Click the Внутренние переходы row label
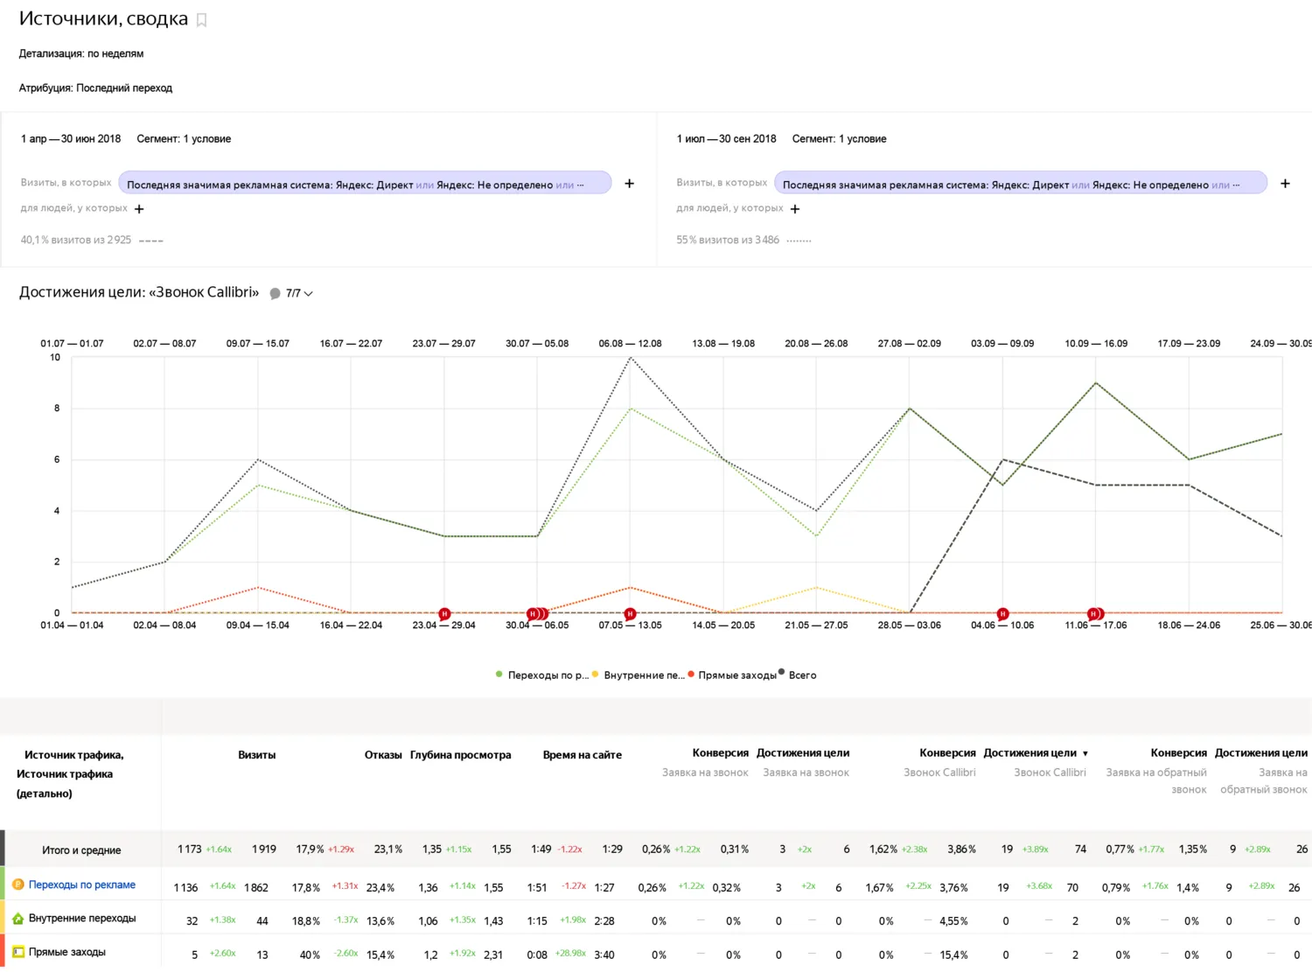 pos(82,918)
